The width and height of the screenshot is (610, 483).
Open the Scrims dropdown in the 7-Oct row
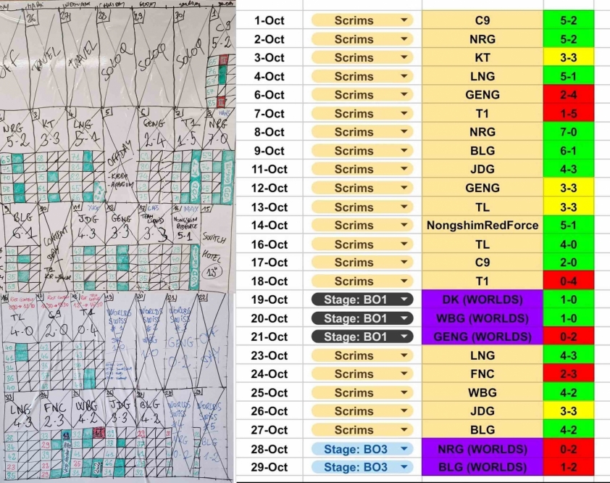coord(362,113)
